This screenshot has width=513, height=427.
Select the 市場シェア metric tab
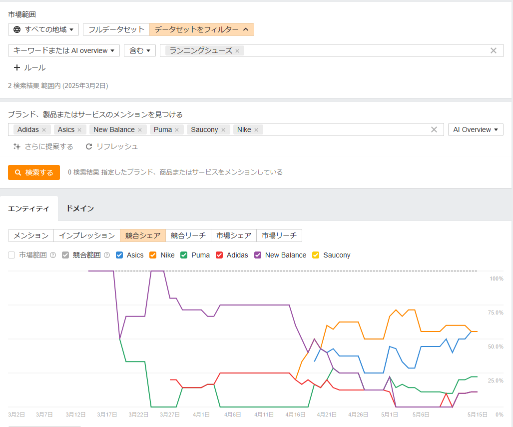[233, 235]
